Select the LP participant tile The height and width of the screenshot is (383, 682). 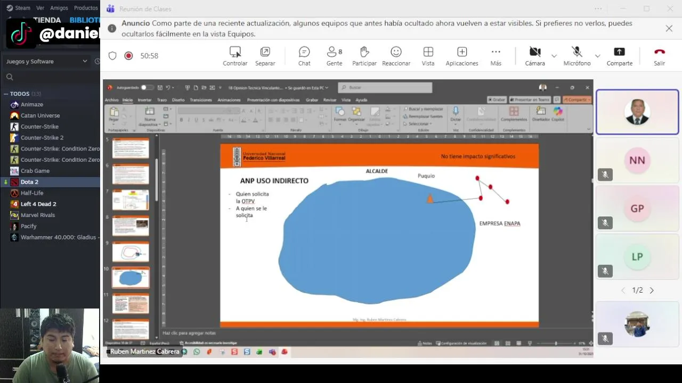[x=637, y=256]
